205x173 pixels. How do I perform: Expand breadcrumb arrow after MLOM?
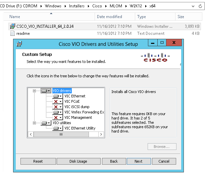pyautogui.click(x=126, y=6)
